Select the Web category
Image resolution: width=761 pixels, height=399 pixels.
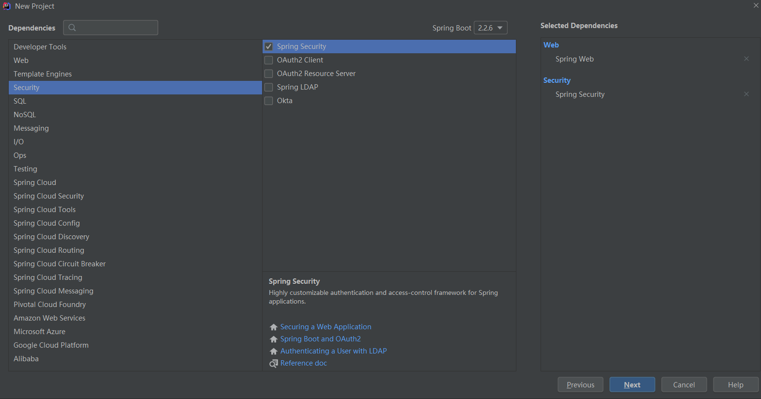[x=135, y=61]
